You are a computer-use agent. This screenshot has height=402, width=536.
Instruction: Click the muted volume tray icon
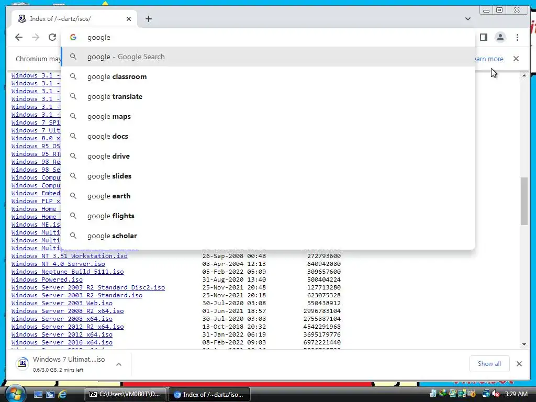496,394
